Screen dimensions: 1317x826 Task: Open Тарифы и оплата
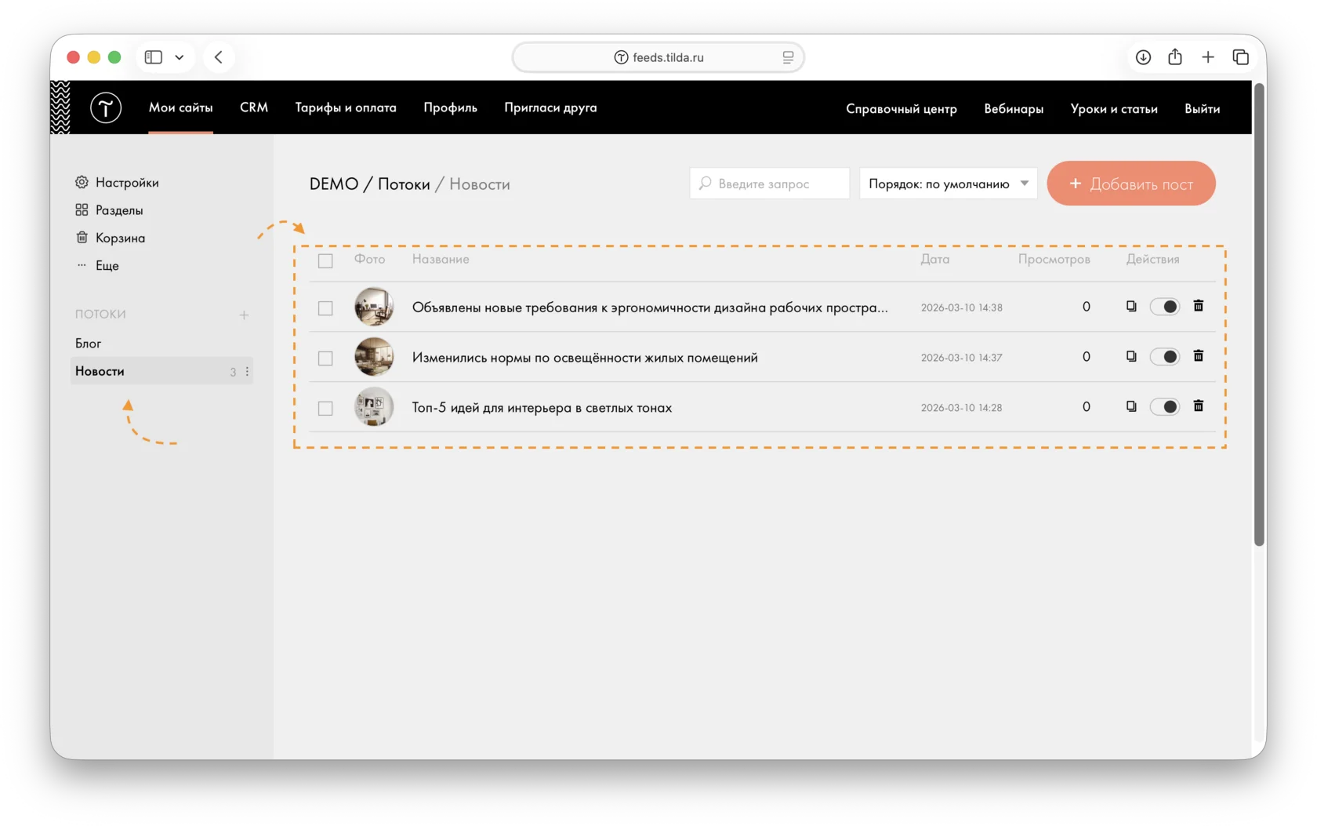pos(346,107)
